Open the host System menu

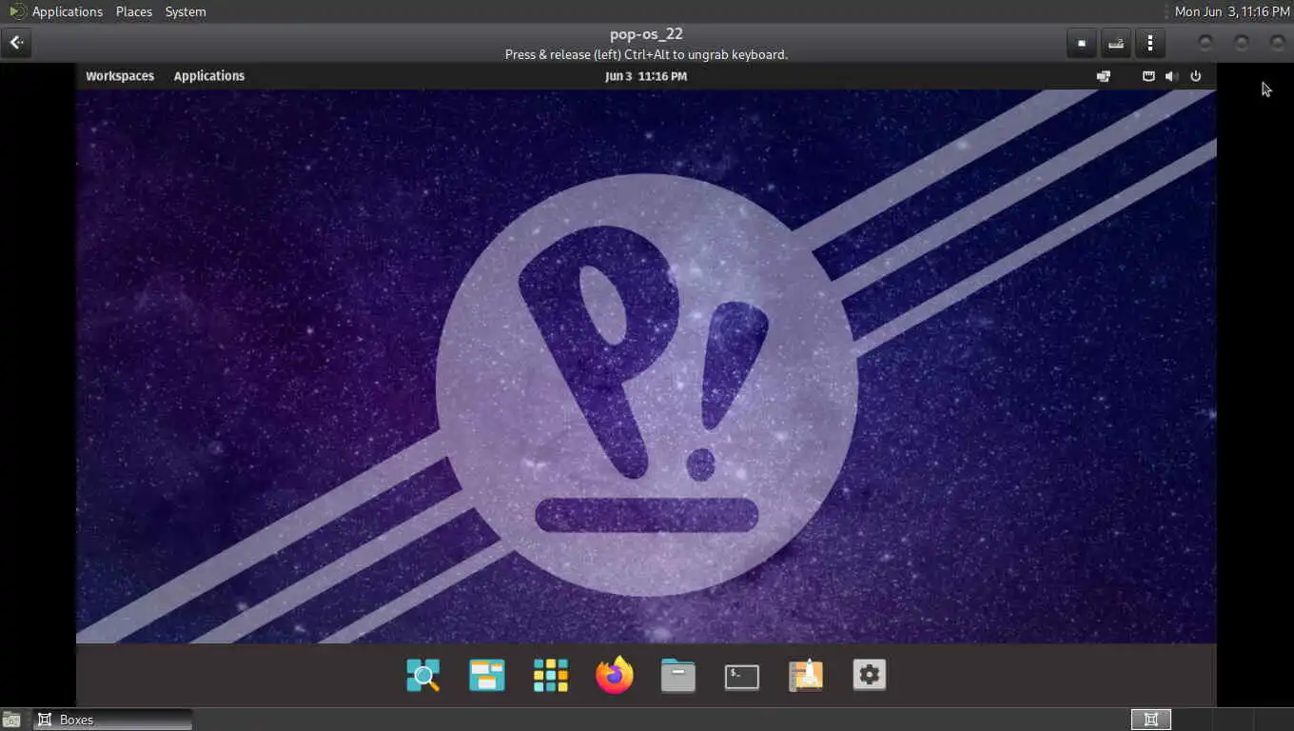click(186, 11)
